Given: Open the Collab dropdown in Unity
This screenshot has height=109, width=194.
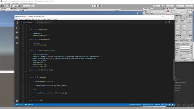Looking at the screenshot, I should (156, 6).
